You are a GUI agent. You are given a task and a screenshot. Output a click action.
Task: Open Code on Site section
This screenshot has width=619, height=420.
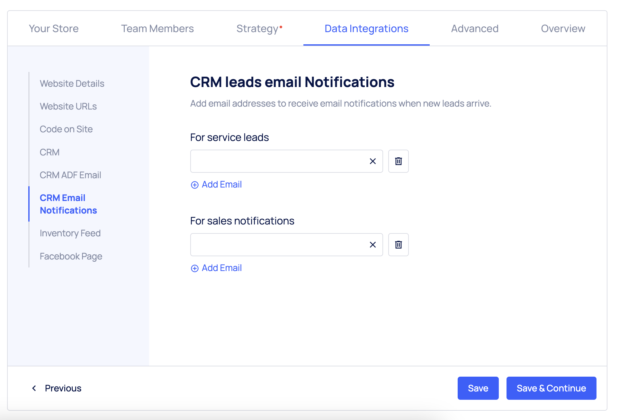tap(66, 129)
